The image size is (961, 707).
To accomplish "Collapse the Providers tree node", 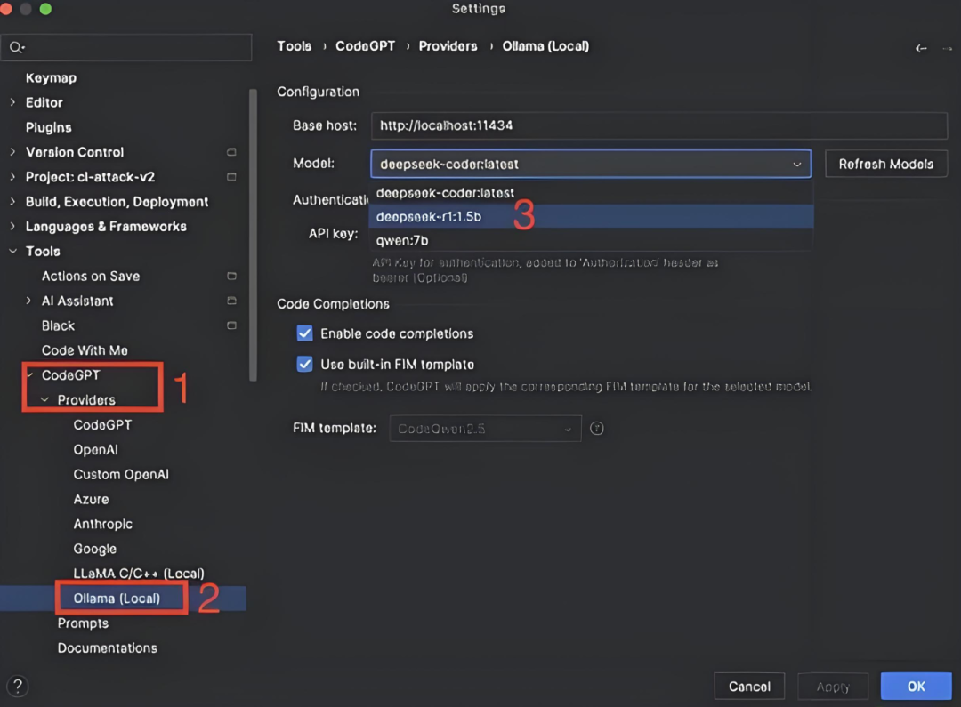I will coord(44,399).
